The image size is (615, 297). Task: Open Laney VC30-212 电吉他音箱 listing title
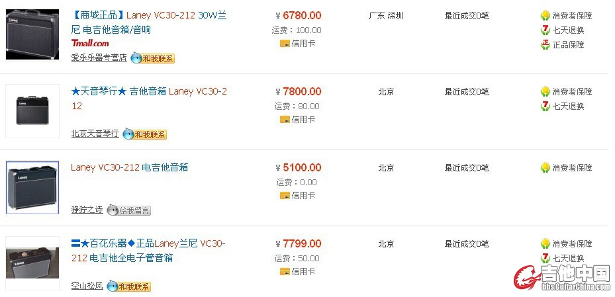(129, 167)
